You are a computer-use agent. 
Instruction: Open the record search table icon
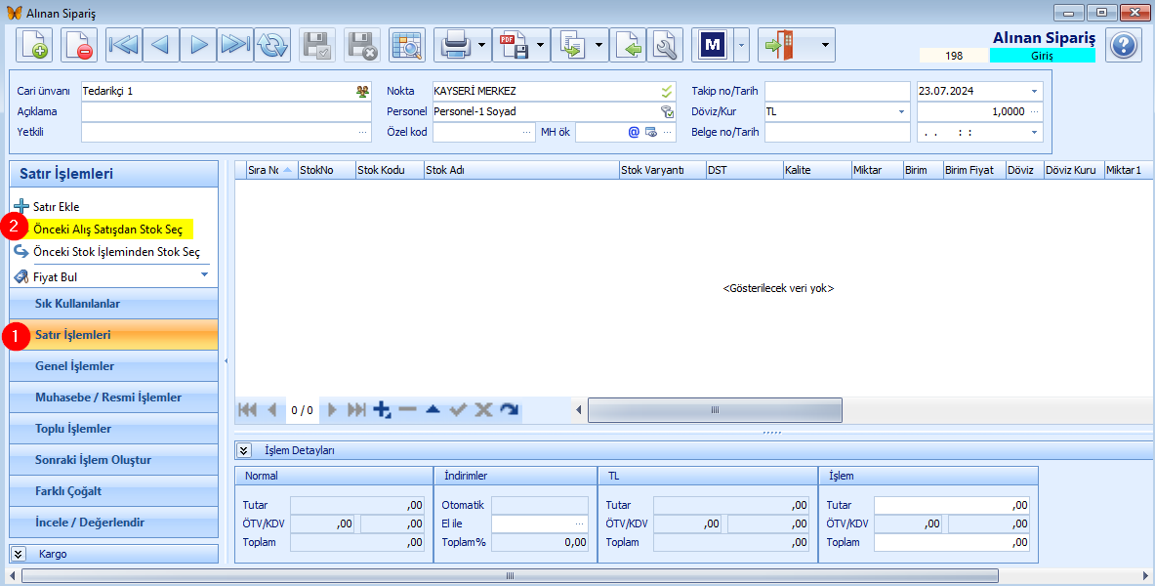pyautogui.click(x=406, y=45)
